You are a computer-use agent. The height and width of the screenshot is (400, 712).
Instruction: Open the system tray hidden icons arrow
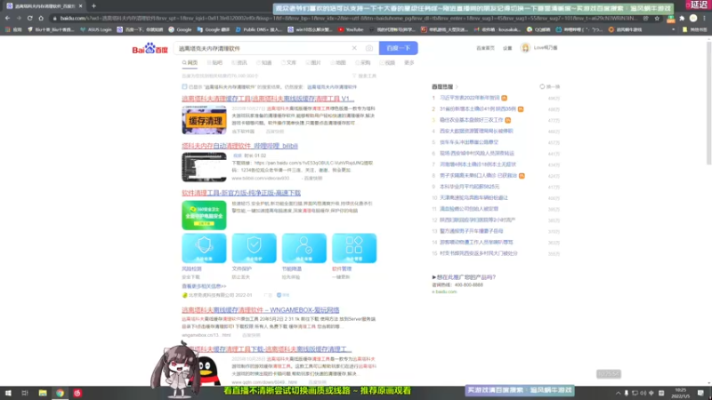pyautogui.click(x=618, y=393)
